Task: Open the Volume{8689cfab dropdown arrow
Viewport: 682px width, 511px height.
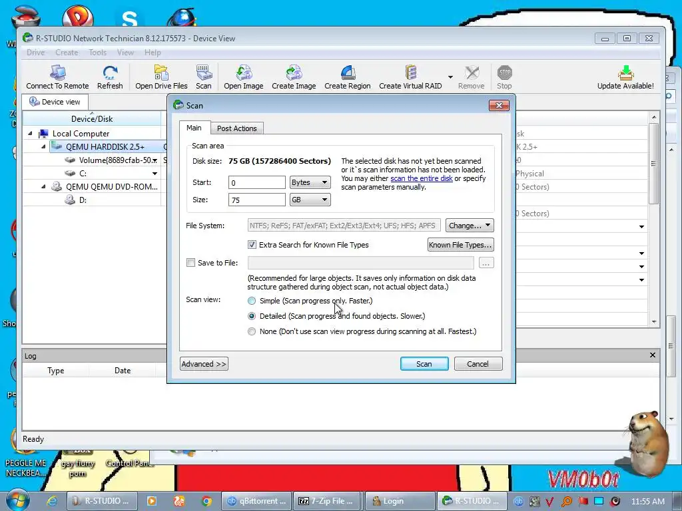Action: click(x=155, y=160)
